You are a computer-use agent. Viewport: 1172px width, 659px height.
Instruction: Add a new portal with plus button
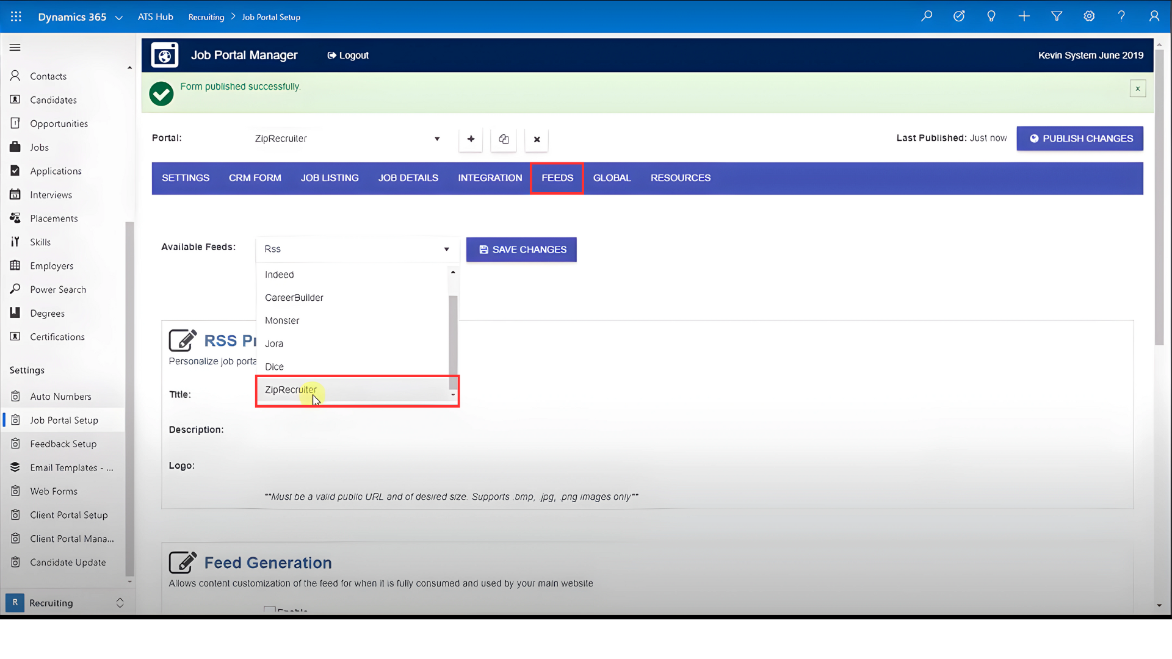pyautogui.click(x=471, y=139)
